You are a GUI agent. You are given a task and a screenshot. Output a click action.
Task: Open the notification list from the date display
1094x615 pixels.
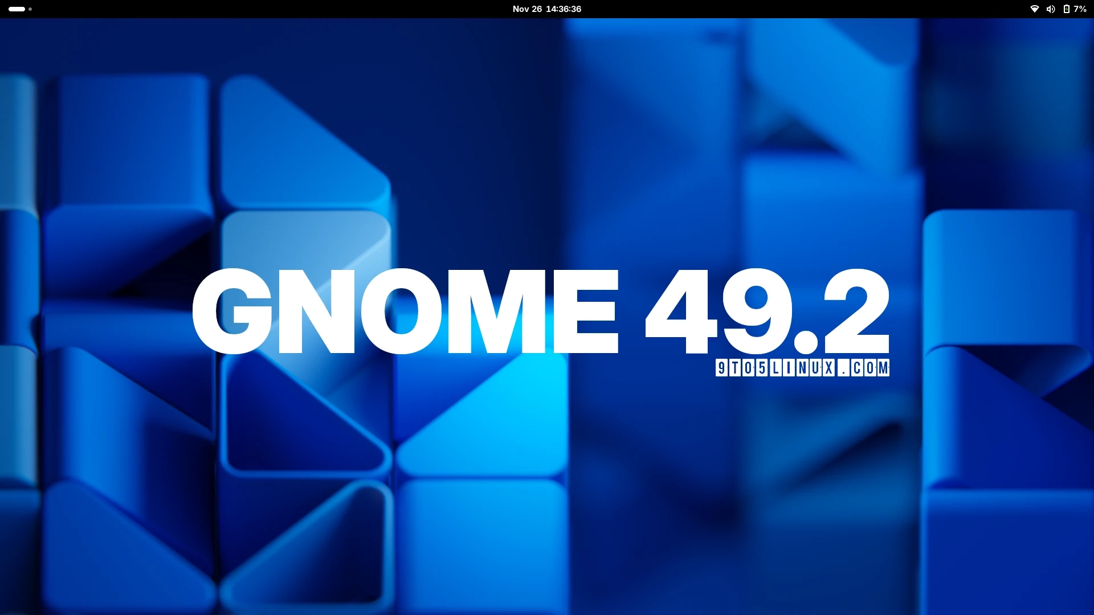pos(546,9)
